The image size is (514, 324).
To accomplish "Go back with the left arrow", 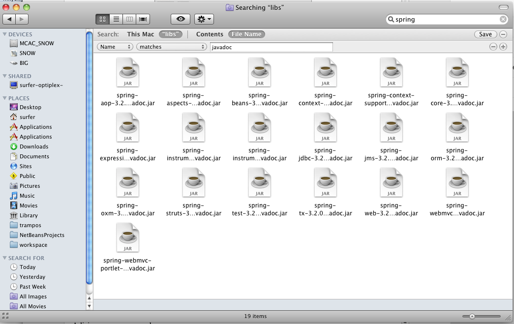I will point(9,19).
